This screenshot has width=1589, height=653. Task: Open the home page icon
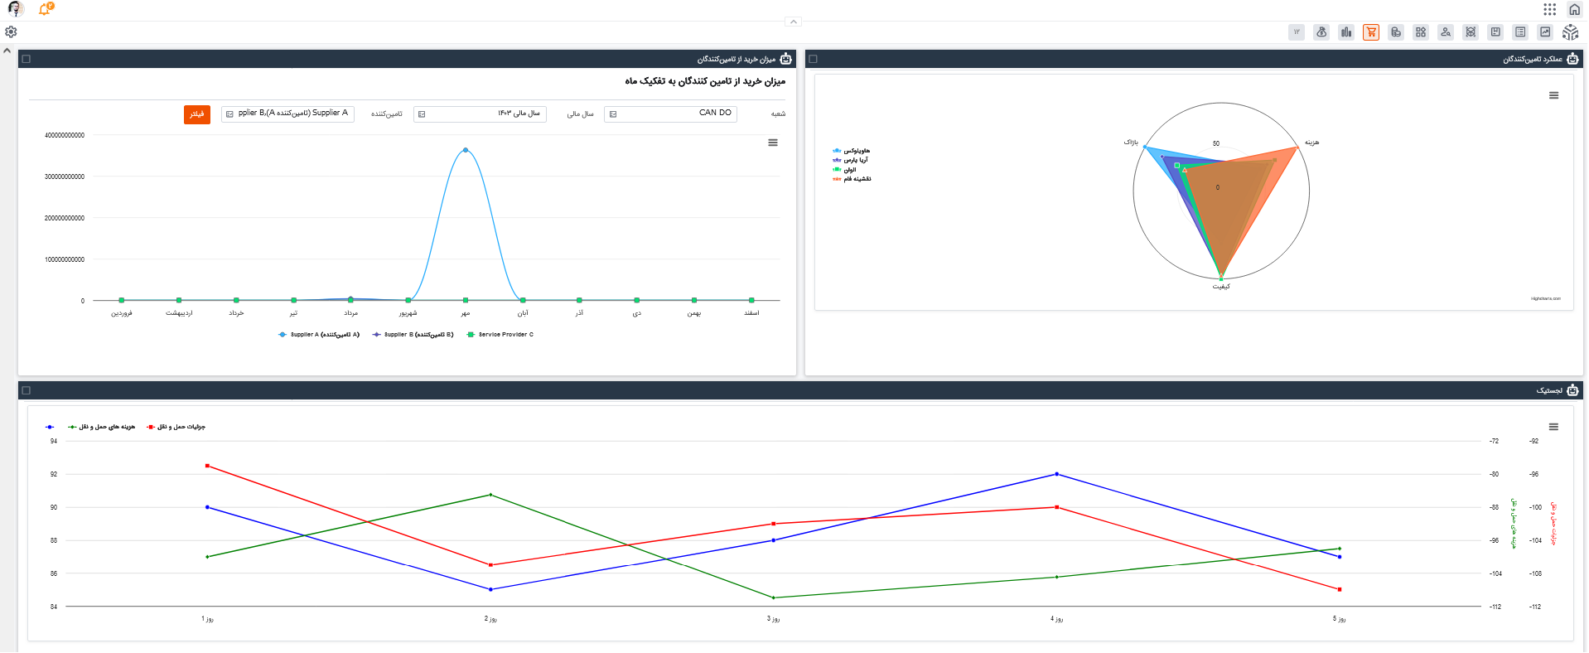click(x=1574, y=9)
